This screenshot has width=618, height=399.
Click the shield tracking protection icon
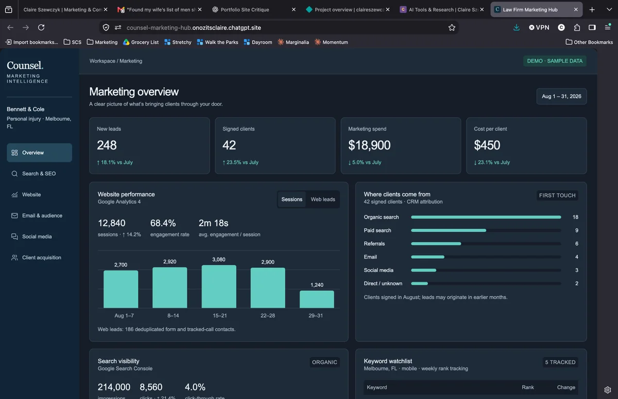pos(106,28)
